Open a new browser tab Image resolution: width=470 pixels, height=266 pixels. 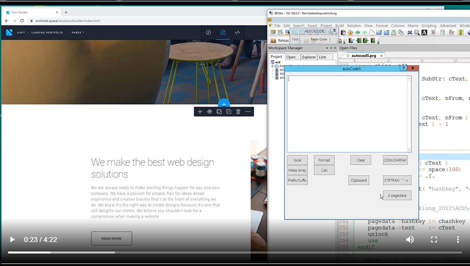coord(66,12)
